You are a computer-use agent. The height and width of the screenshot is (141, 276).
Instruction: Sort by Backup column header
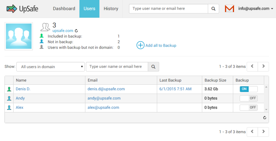248,80
